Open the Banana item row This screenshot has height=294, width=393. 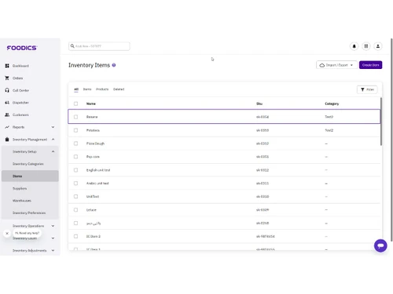point(224,117)
